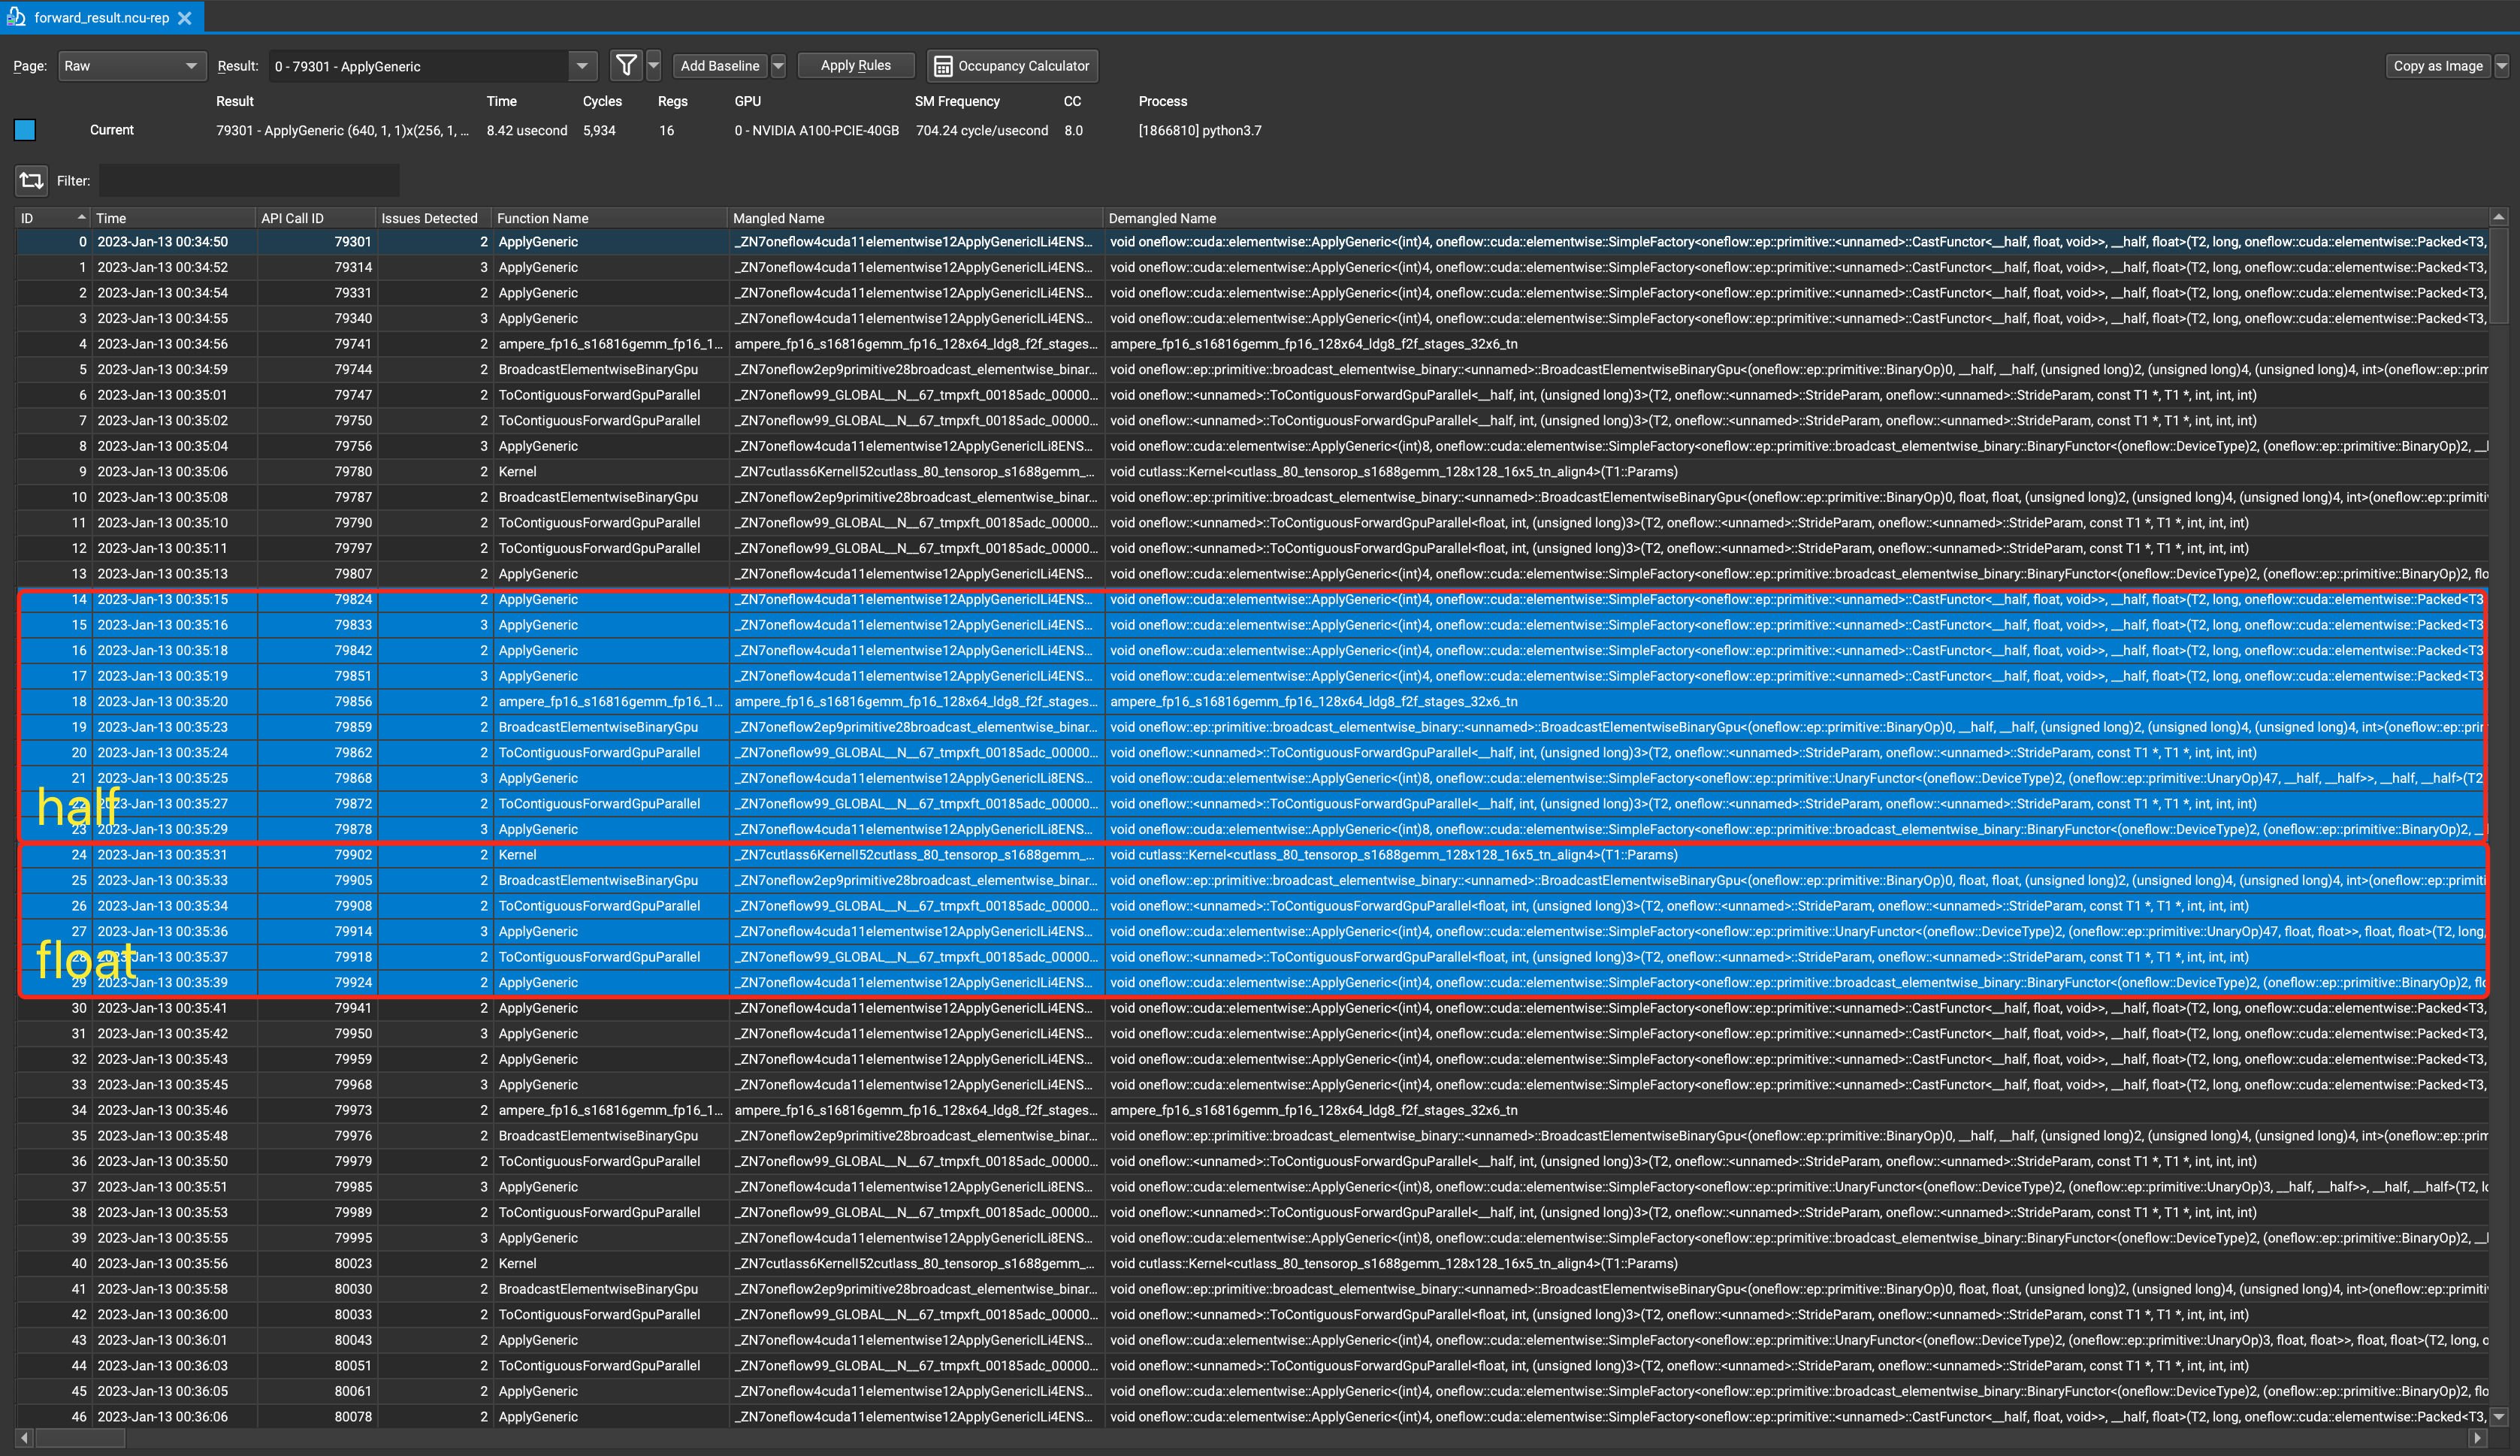Click the Apply Rules button
Screen dimensions: 2520x1456
(856, 66)
